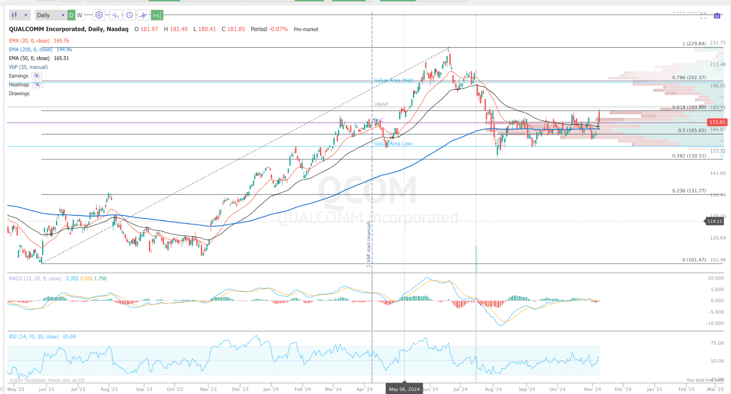
Task: Click the VWAP label on chart
Action: click(x=381, y=105)
